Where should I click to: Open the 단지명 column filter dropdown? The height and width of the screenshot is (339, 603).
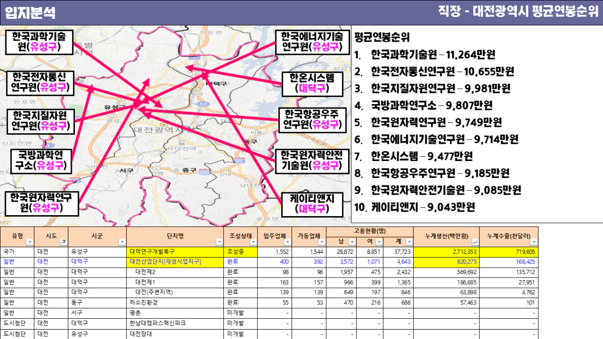pos(219,242)
